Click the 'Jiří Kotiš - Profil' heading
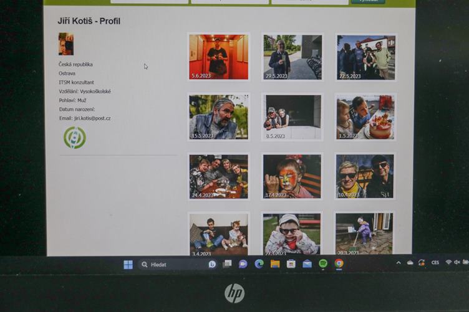 coord(89,21)
